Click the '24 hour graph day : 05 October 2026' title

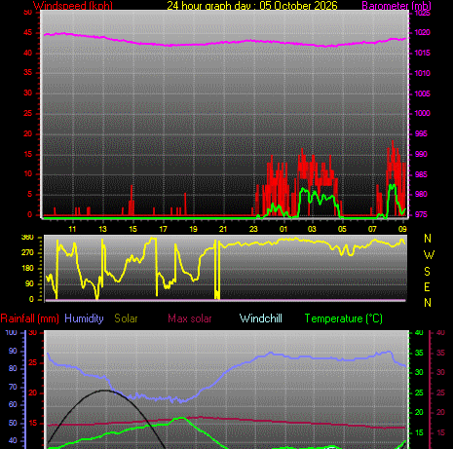coord(252,6)
